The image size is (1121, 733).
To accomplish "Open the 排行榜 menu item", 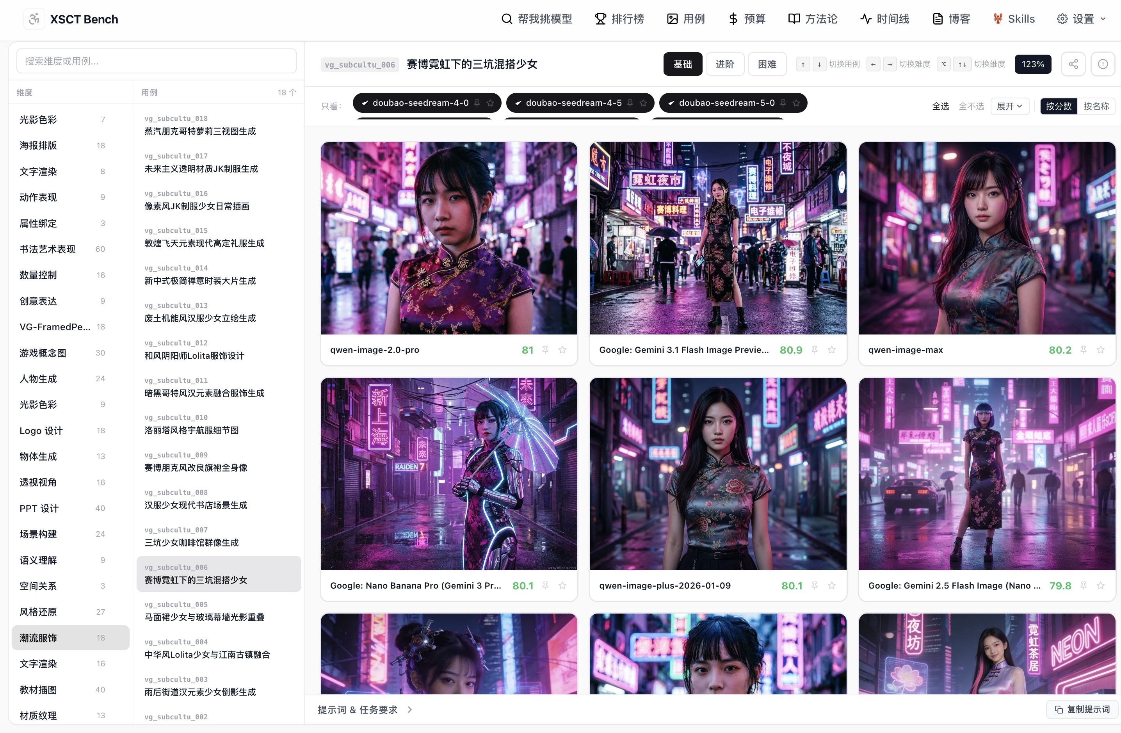I will 619,19.
